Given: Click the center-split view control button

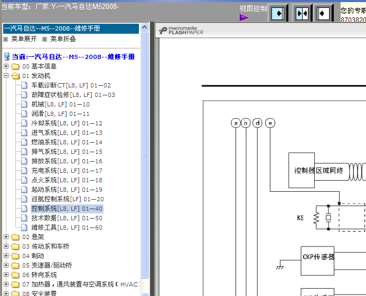Looking at the screenshot, I should (302, 13).
